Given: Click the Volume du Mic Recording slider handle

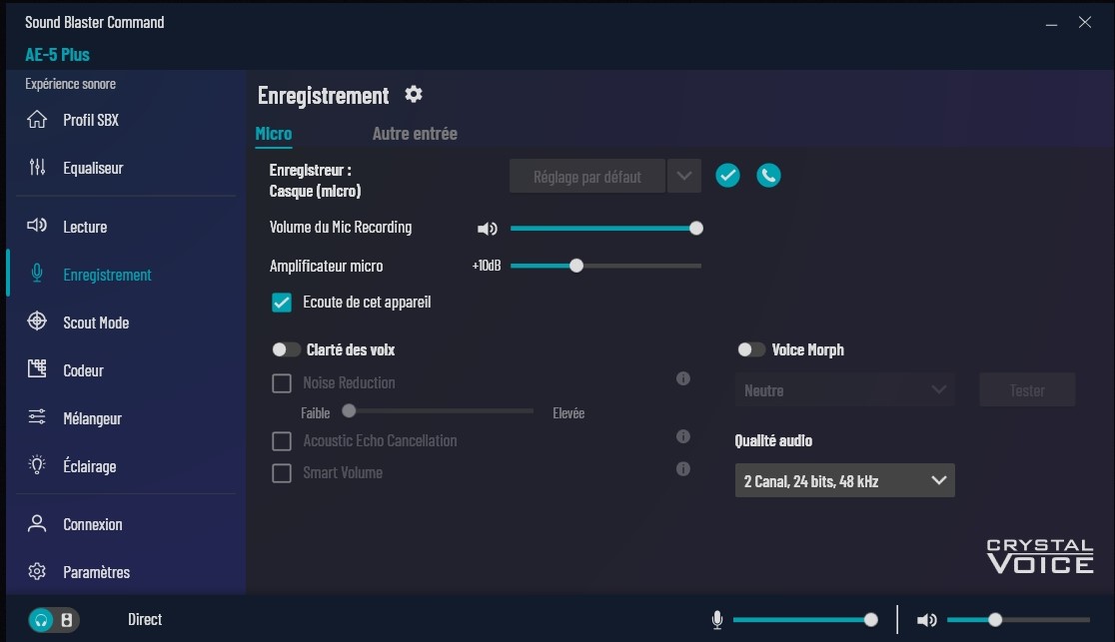Looking at the screenshot, I should pyautogui.click(x=696, y=229).
